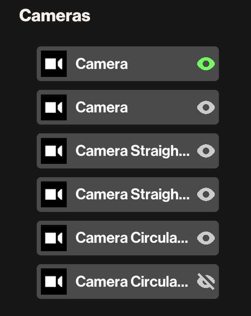Hide the visible Camera Circula... item
This screenshot has width=251, height=316.
pos(206,238)
